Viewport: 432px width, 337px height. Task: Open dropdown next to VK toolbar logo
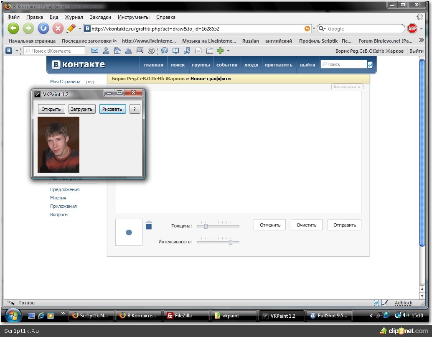[17, 51]
